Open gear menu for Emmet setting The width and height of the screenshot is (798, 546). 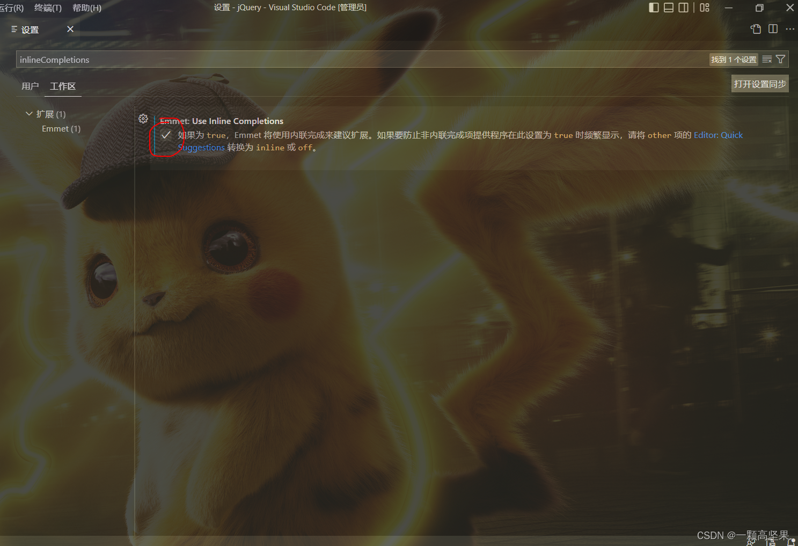click(143, 119)
